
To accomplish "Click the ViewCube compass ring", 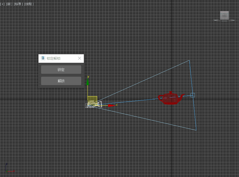I will click(x=224, y=20).
